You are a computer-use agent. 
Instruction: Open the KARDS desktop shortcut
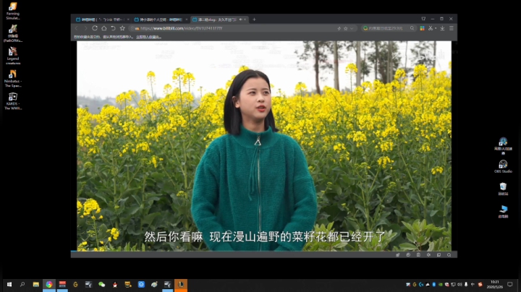(x=12, y=101)
